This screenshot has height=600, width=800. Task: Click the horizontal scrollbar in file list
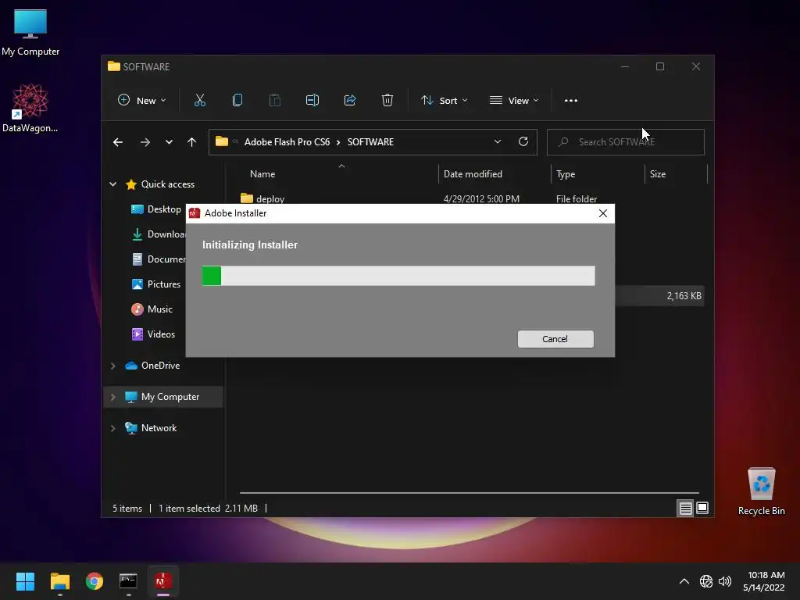[469, 493]
